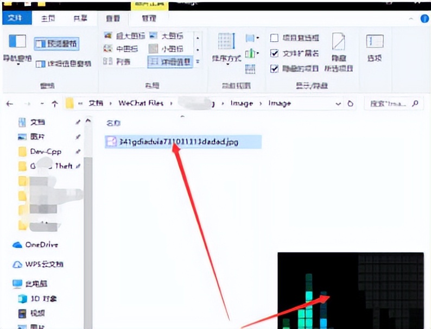Switch to the 共享 ribbon tab
The image size is (431, 329).
tap(80, 18)
